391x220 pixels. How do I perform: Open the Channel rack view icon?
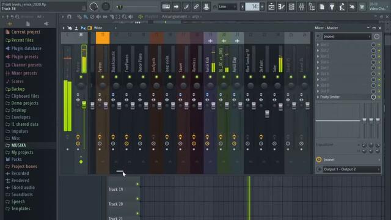coord(291,7)
